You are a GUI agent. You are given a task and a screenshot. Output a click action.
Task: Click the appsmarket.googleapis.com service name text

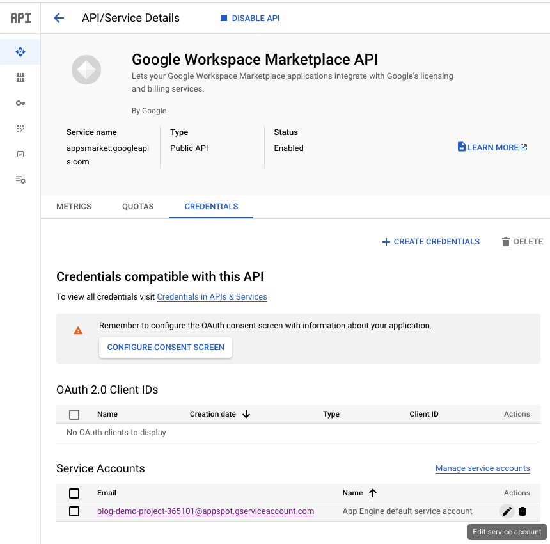pyautogui.click(x=107, y=155)
